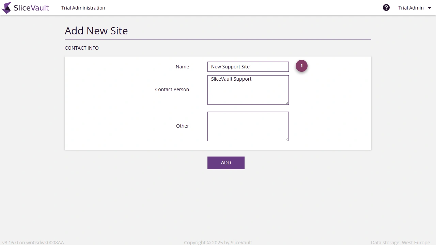Click the Data storage West Europe footer text
436x245 pixels.
point(400,242)
